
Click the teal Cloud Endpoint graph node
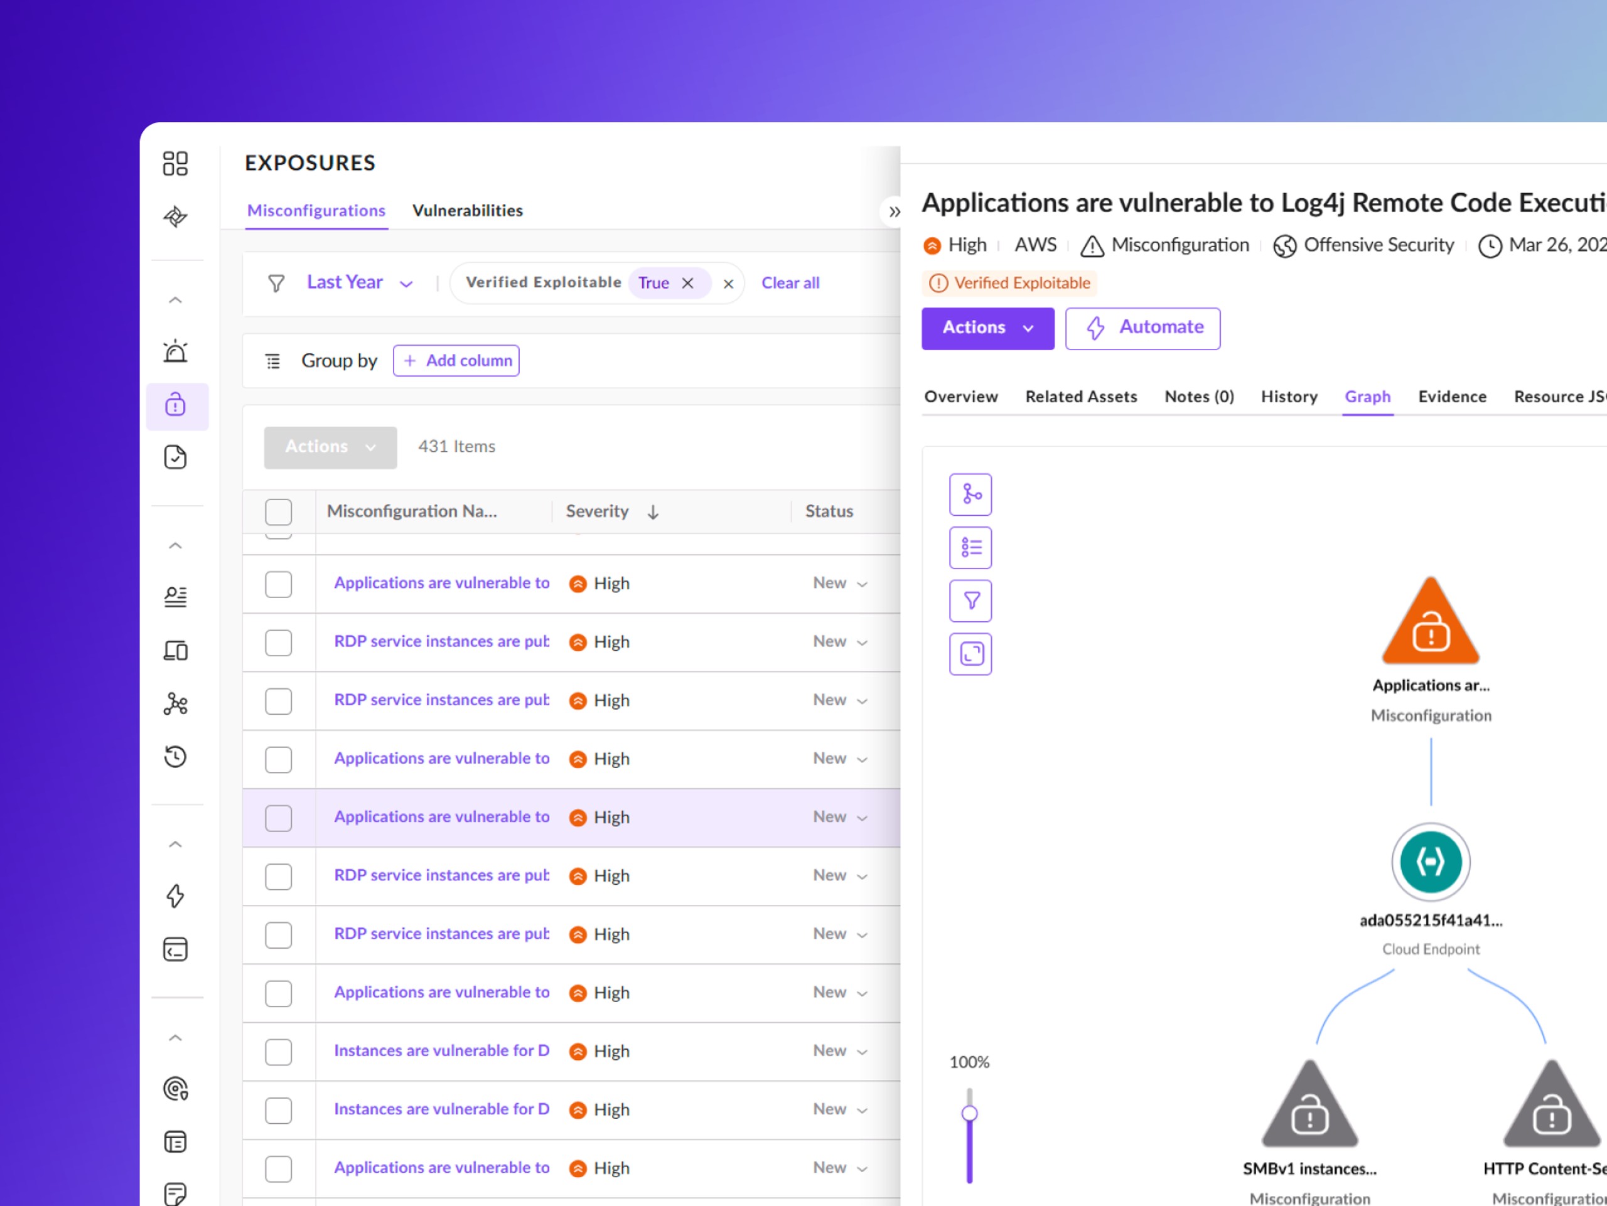(1431, 862)
